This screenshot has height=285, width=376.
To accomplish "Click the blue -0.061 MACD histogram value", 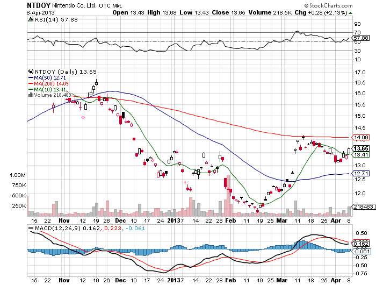I will coord(135,228).
